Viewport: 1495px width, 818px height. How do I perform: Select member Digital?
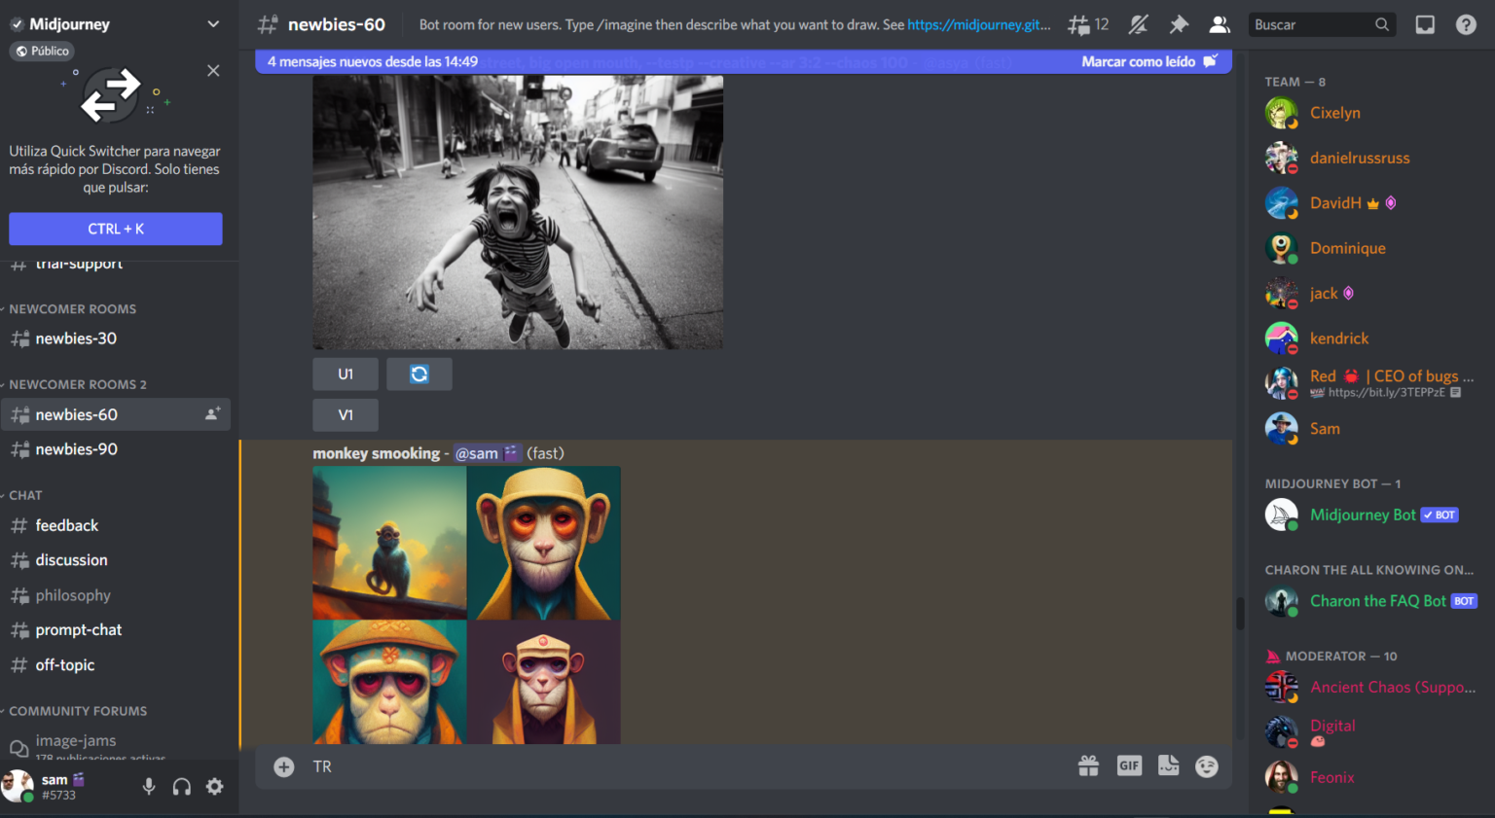click(1370, 732)
